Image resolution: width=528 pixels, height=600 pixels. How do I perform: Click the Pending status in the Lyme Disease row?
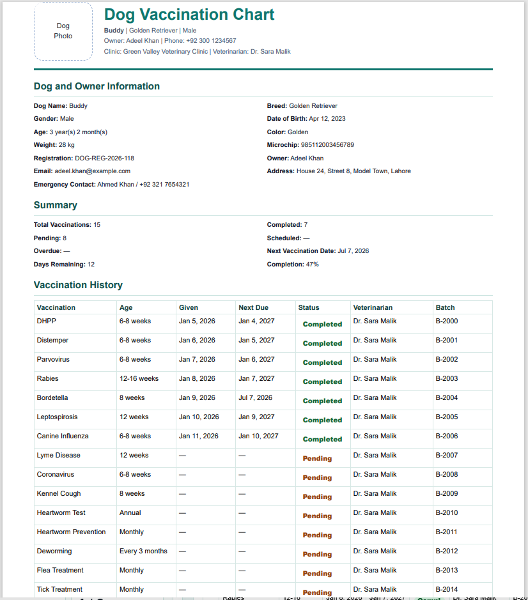pos(317,458)
